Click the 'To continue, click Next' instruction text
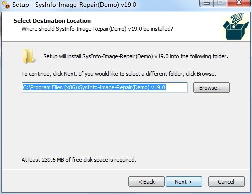 [x=119, y=74]
